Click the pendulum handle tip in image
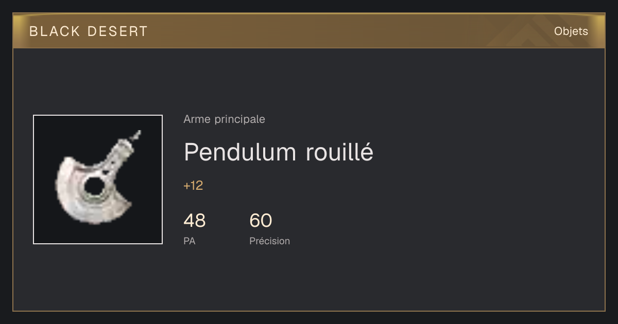 [x=136, y=136]
